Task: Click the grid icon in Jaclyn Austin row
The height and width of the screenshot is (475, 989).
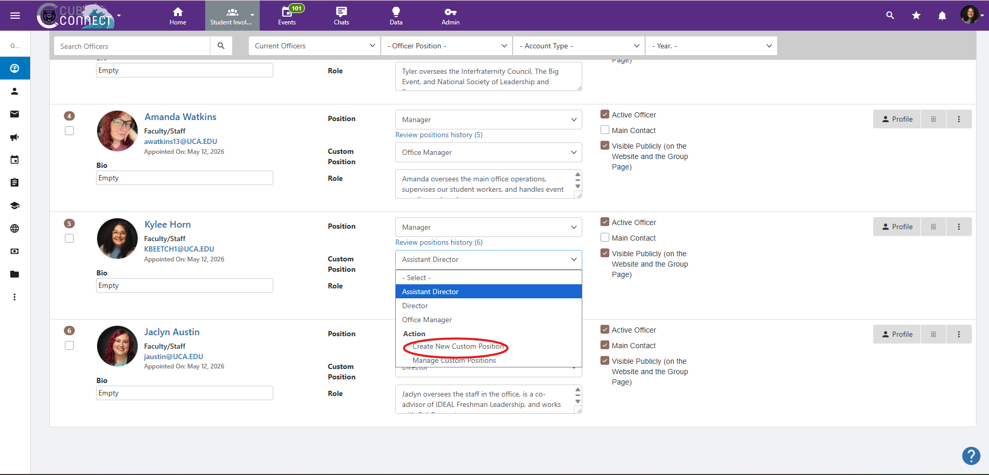Action: (933, 334)
